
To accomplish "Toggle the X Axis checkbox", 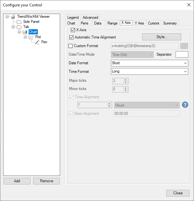I will point(73,30).
